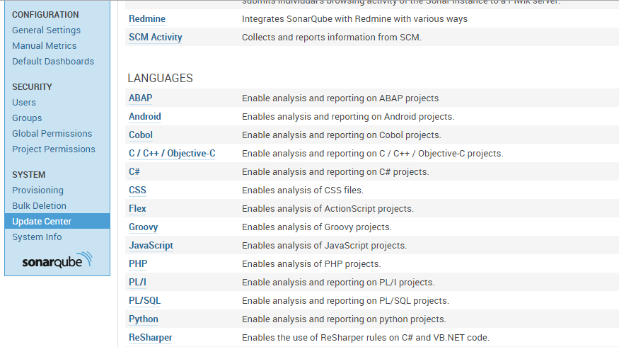Click 'Enable analysis and reporting on ABAP projects'
Image resolution: width=619 pixels, height=347 pixels.
tap(340, 98)
